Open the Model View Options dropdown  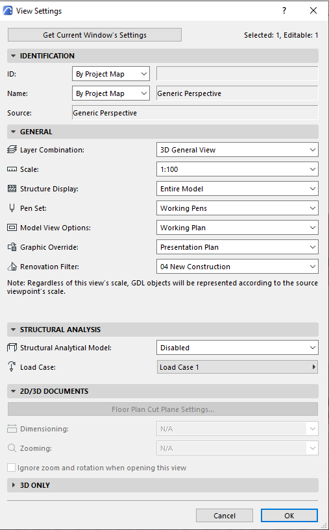238,228
